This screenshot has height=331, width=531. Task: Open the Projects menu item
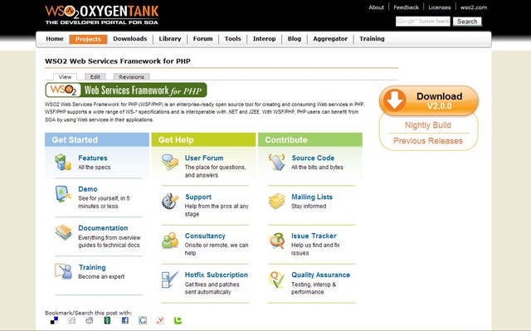[88, 39]
